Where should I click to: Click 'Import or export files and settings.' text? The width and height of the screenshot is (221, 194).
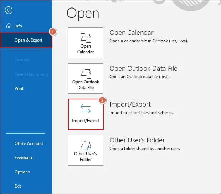tap(142, 113)
